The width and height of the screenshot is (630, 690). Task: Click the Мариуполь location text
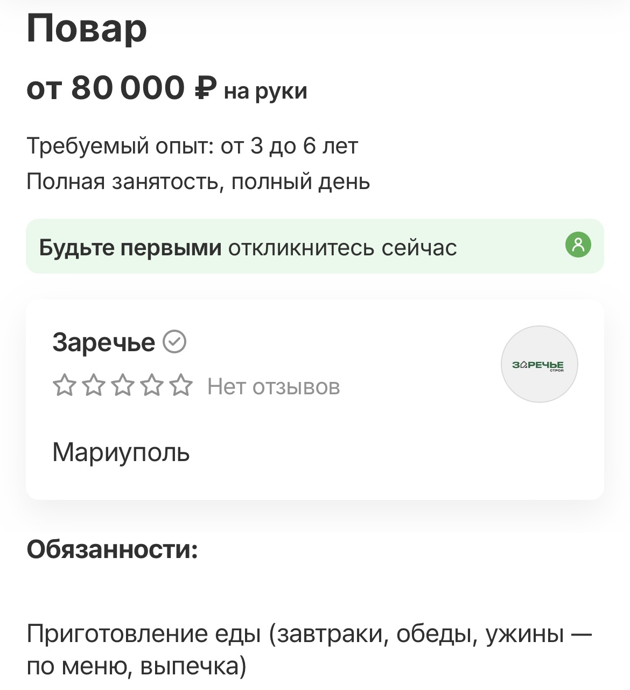point(121,452)
